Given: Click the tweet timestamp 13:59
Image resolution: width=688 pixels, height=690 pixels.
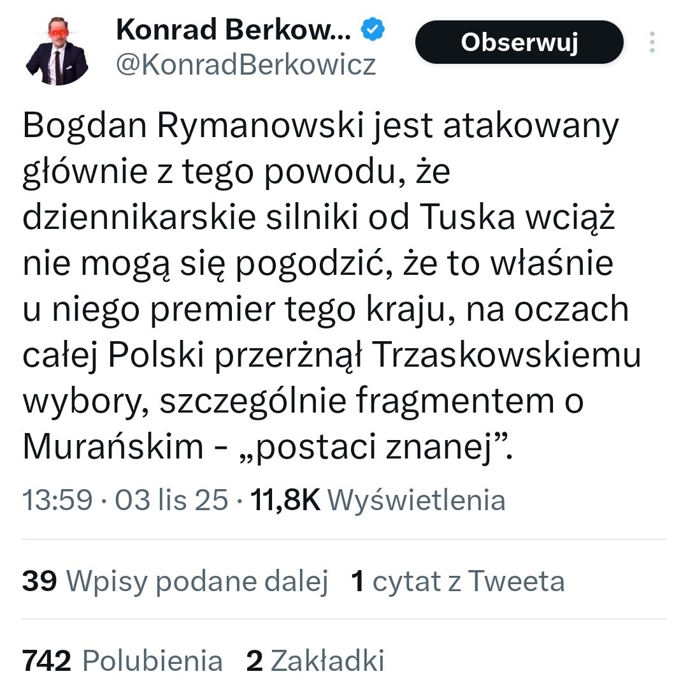Looking at the screenshot, I should click(x=58, y=500).
